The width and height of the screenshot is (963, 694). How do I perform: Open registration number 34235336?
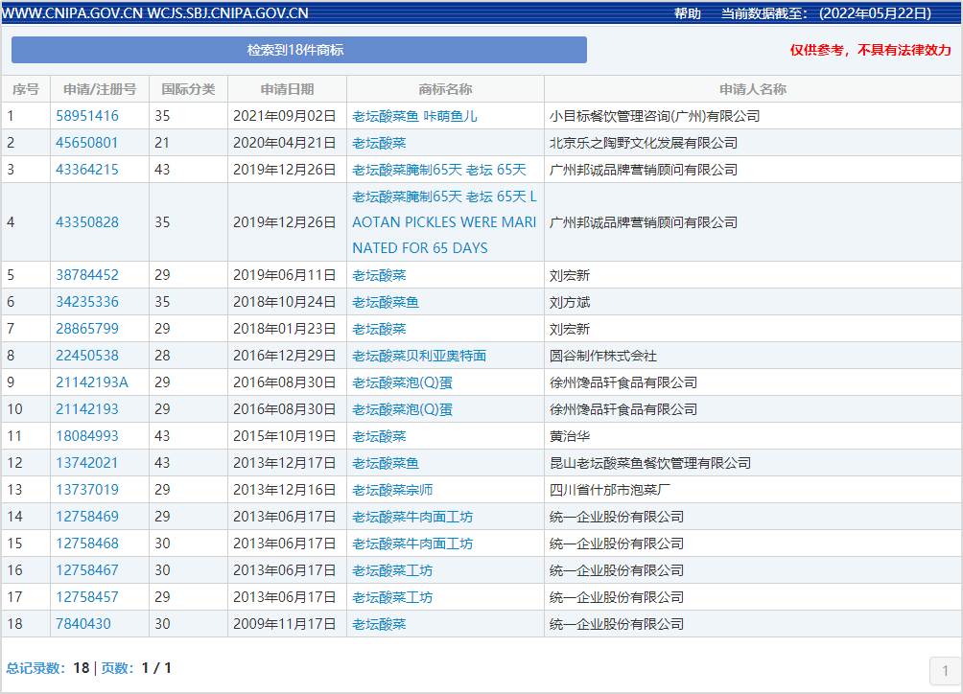pos(87,302)
